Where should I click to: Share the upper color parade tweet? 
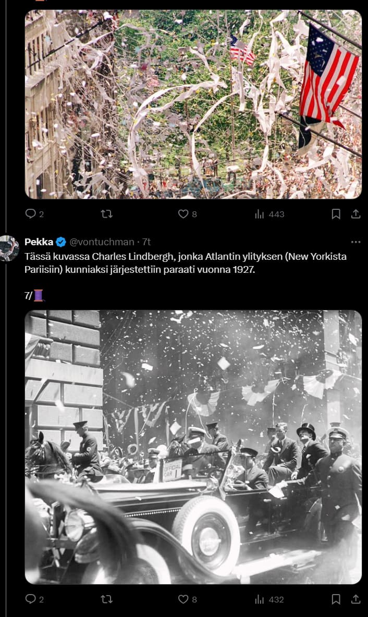point(356,213)
